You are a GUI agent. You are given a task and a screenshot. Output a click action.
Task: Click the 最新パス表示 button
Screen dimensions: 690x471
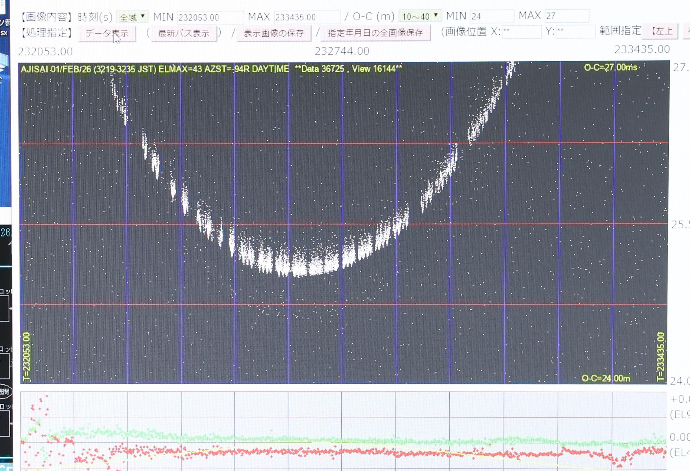[x=184, y=33]
